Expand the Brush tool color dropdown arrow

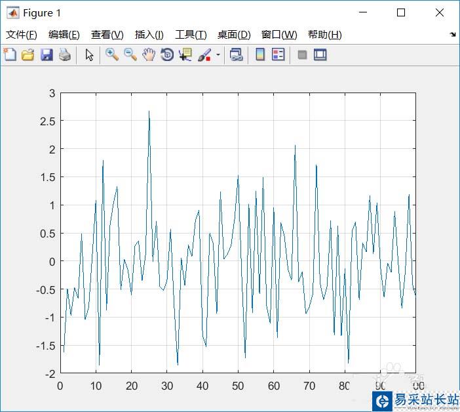[218, 55]
